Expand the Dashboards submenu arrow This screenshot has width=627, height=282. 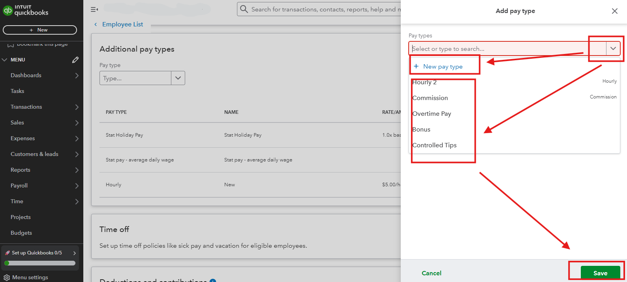[77, 76]
